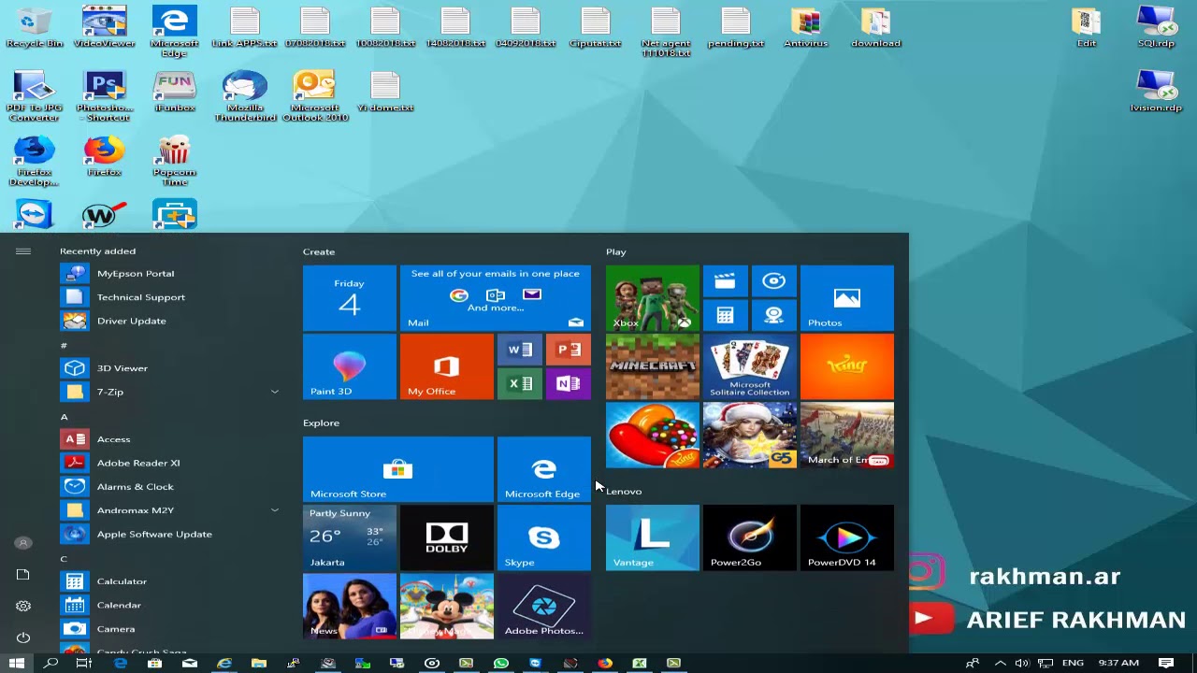Open Calendar from app list
Image resolution: width=1197 pixels, height=673 pixels.
[172, 605]
